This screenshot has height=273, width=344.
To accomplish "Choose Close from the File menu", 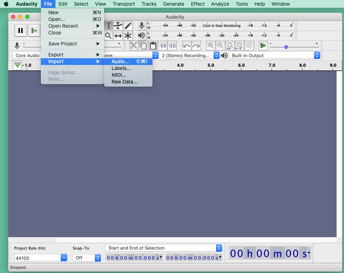I will (72, 33).
